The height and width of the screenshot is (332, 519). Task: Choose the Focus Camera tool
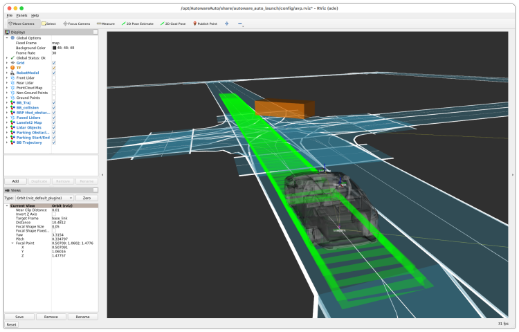(x=77, y=23)
